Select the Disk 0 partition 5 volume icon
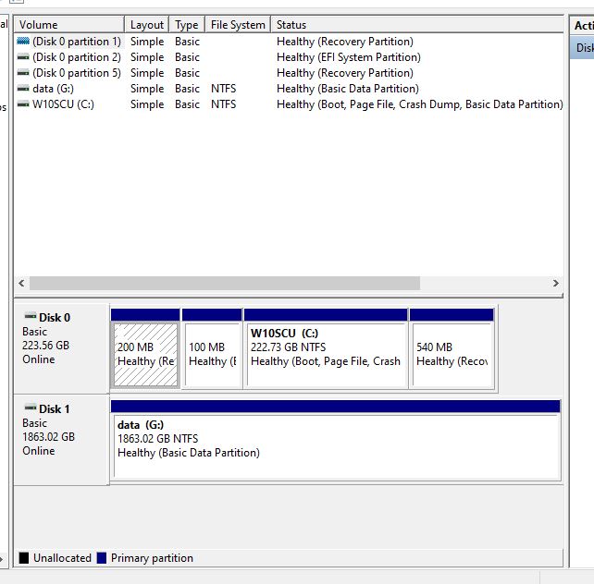This screenshot has width=594, height=584. point(23,73)
